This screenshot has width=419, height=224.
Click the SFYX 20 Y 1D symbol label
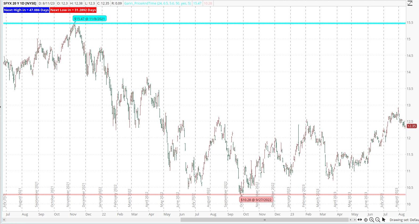point(20,3)
